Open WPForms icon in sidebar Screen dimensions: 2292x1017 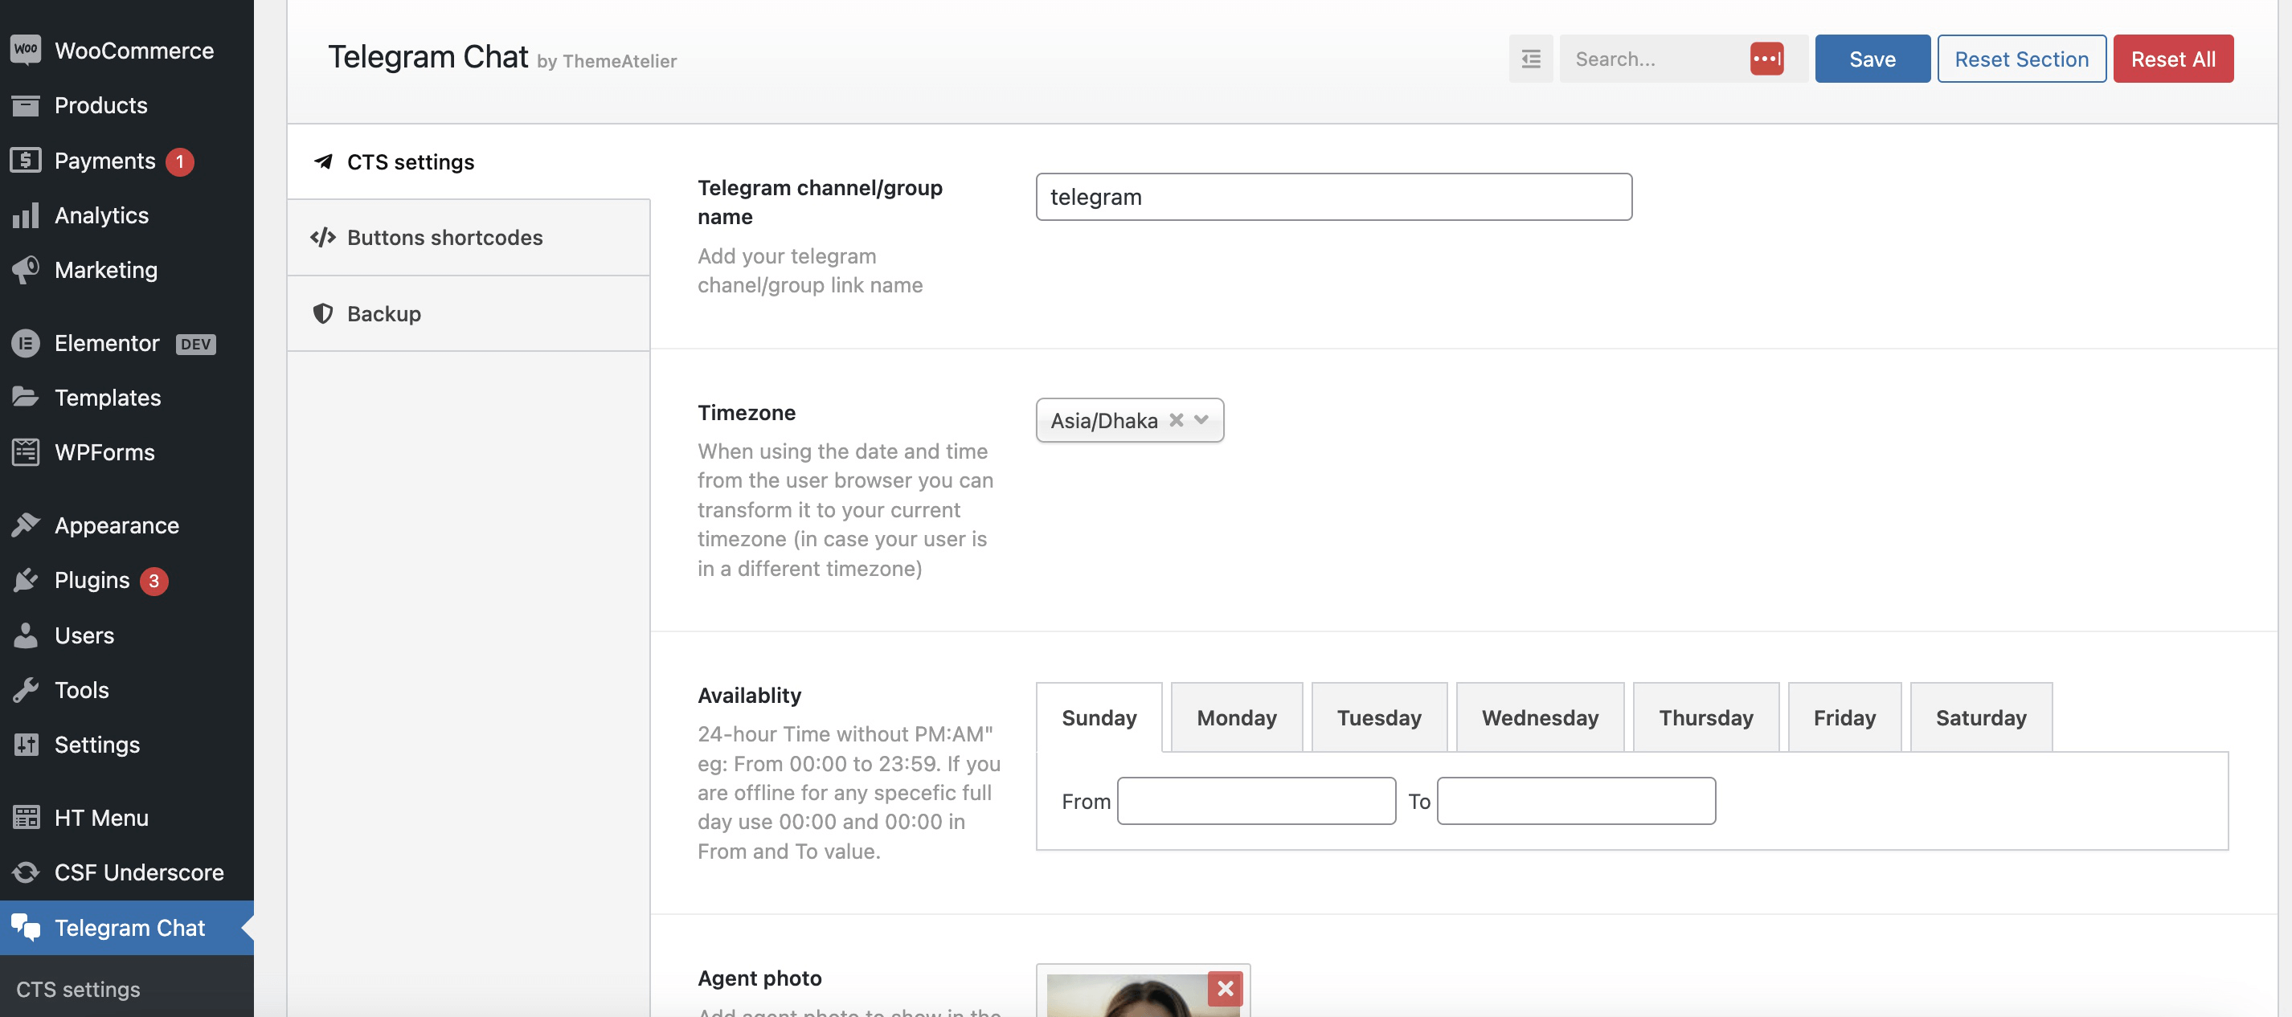point(26,452)
